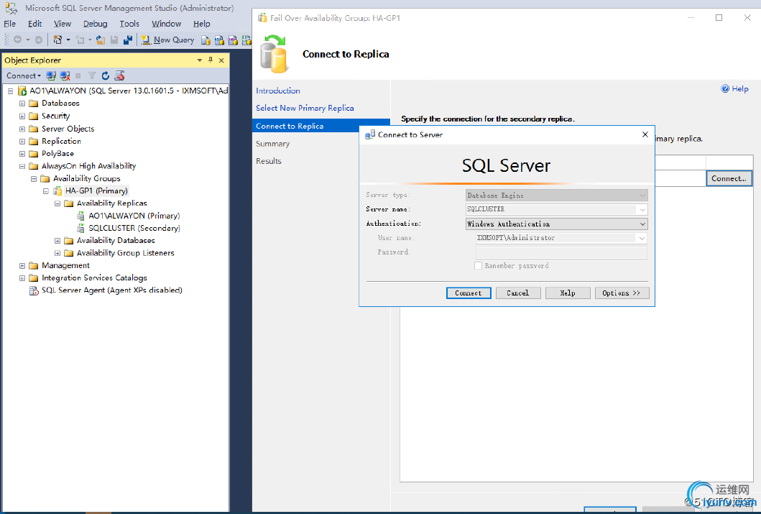Click Disconnect icon in Object Explorer toolbar
This screenshot has width=761, height=514.
point(65,75)
